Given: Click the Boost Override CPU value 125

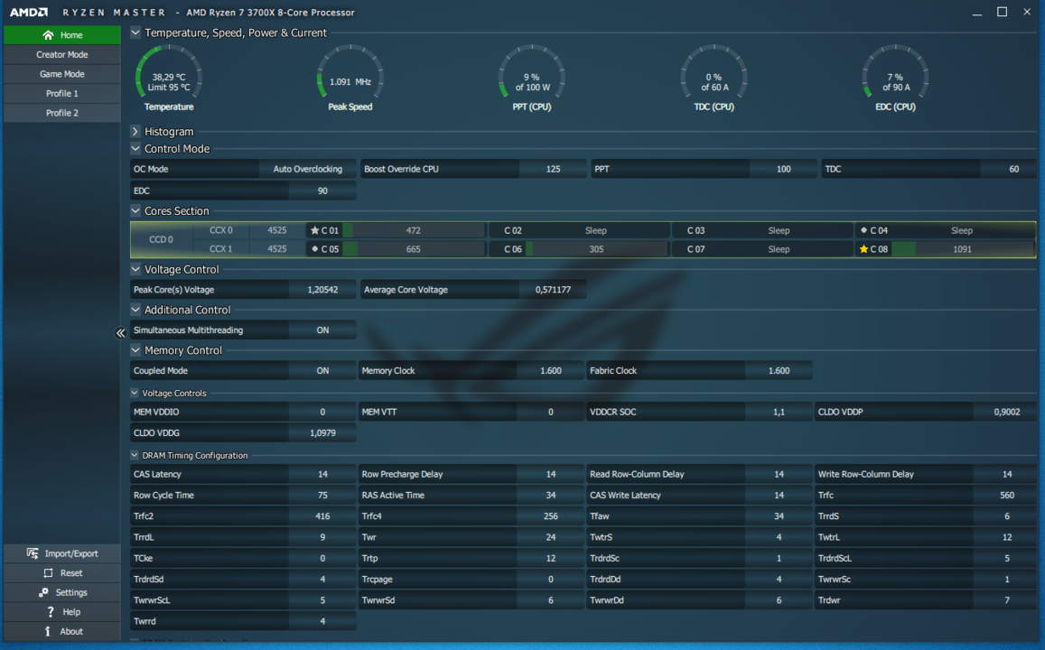Looking at the screenshot, I should tap(553, 169).
